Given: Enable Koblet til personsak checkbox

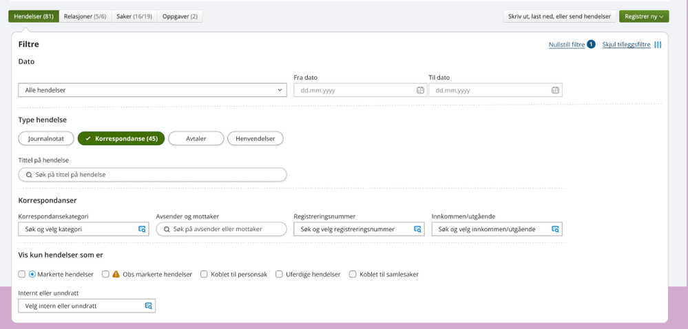Looking at the screenshot, I should tap(204, 274).
